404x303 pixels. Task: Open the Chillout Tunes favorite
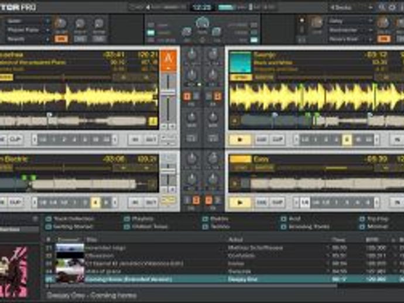tap(146, 227)
